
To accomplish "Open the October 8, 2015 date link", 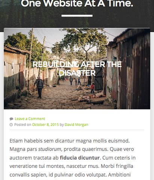I will (x=45, y=124).
